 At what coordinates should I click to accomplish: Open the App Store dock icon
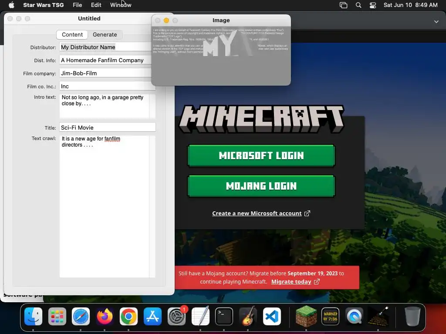152,316
